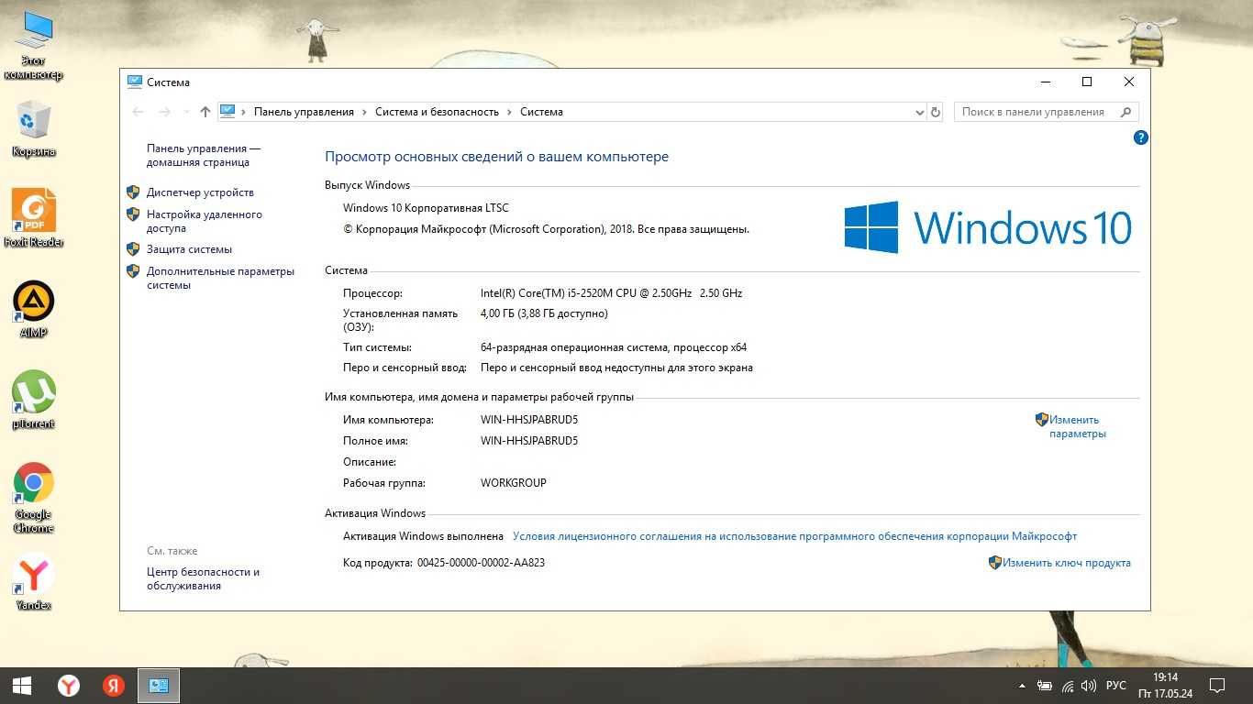Image resolution: width=1253 pixels, height=704 pixels.
Task: Launch Google Chrome desktop shortcut
Action: point(34,497)
